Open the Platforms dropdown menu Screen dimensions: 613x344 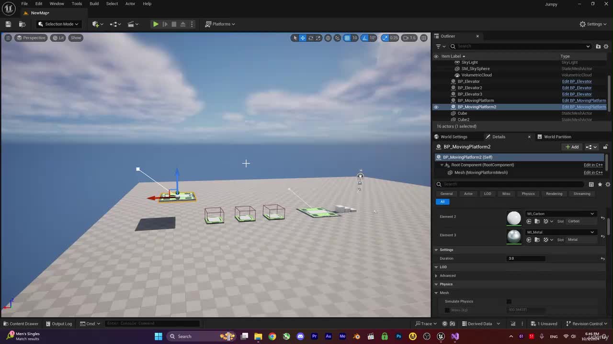220,24
